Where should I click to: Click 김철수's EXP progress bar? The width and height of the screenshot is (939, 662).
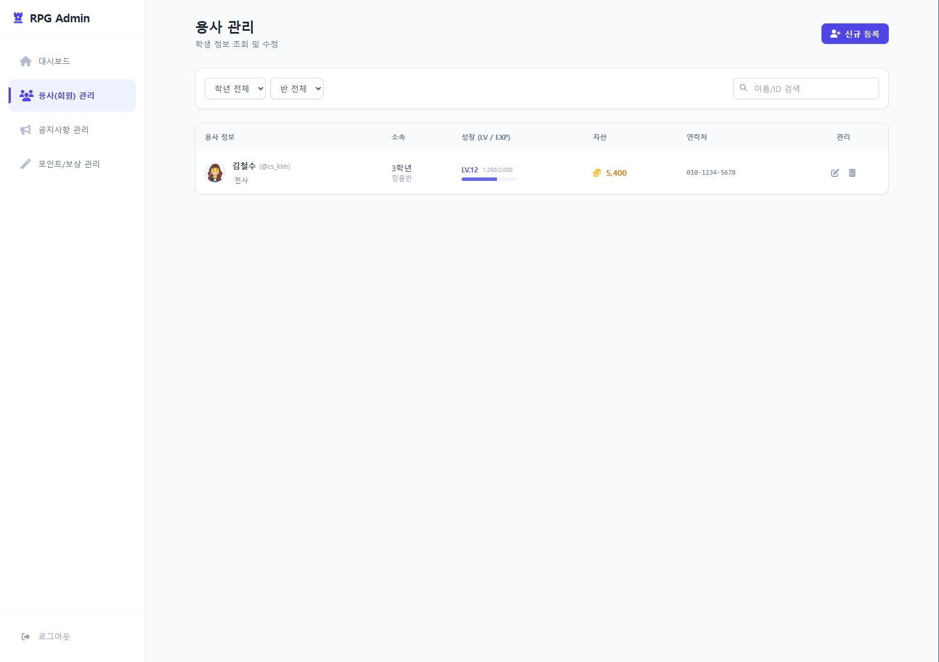tap(488, 179)
